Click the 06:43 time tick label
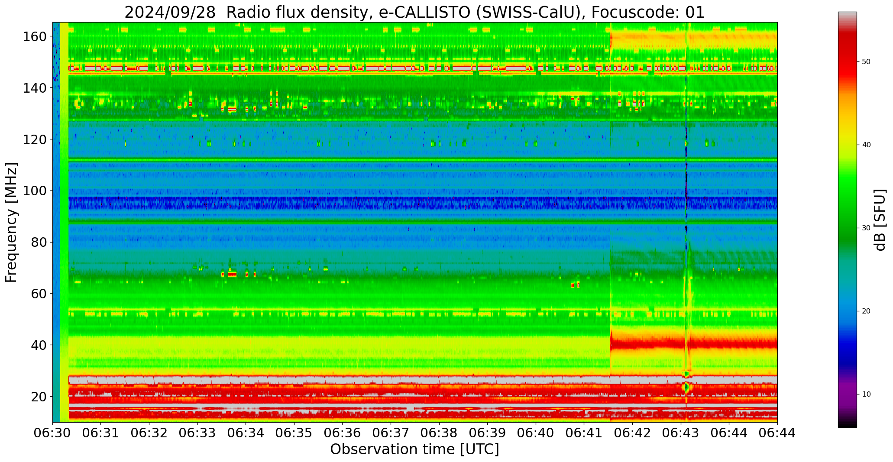The height and width of the screenshot is (462, 893). tap(681, 433)
